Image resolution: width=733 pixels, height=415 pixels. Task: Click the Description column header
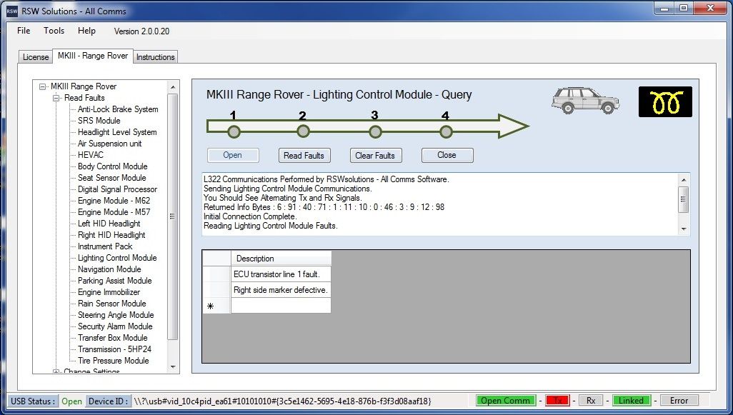pos(281,259)
